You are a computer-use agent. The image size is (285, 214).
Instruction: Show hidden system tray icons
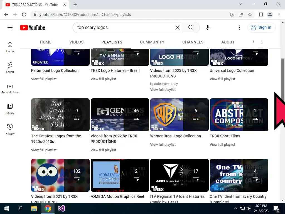point(235,208)
